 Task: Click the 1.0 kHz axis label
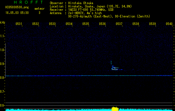(x=2, y=50)
